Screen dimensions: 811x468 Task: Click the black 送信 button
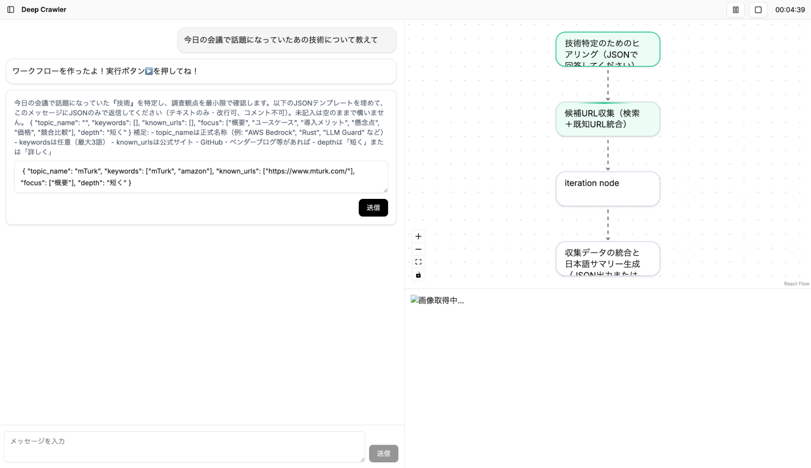click(x=373, y=207)
